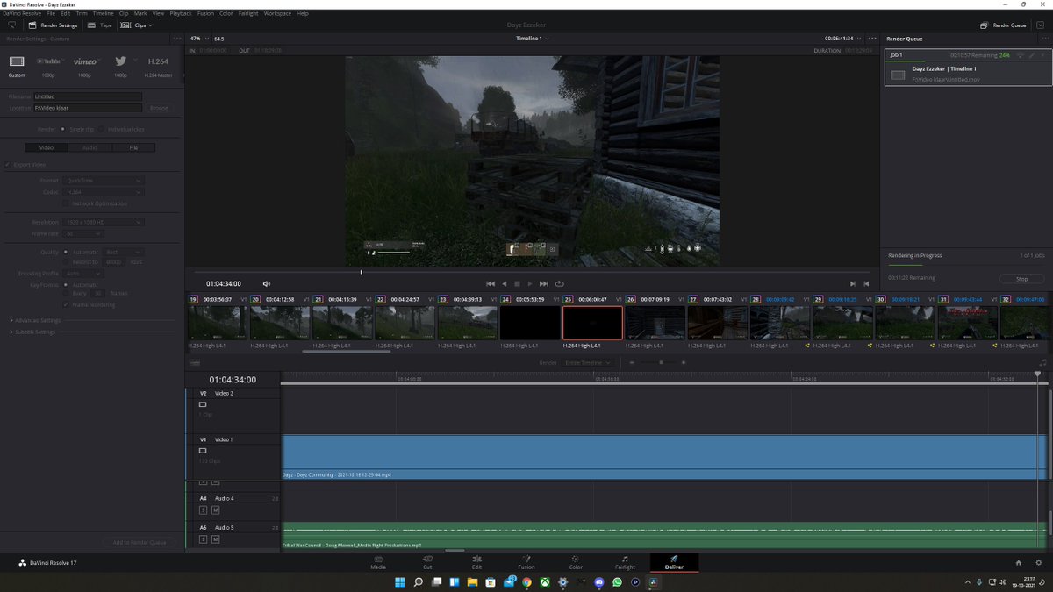The image size is (1053, 592).
Task: Open the Fairlight page
Action: [x=624, y=565]
